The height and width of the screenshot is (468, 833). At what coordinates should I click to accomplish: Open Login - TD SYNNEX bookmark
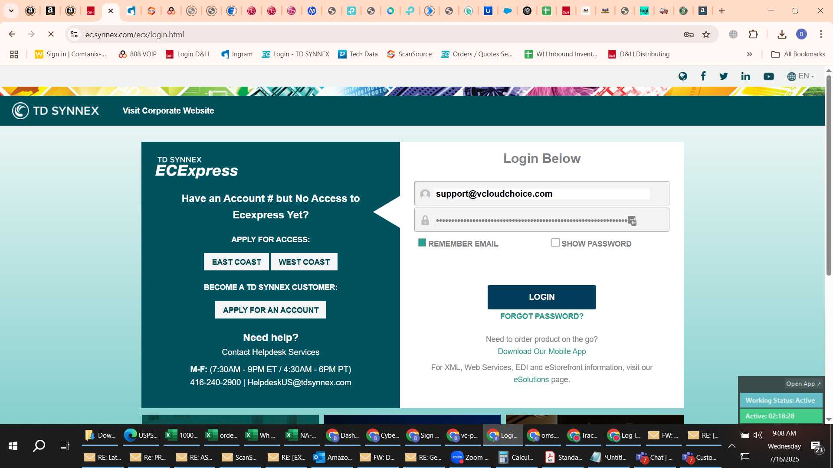295,54
